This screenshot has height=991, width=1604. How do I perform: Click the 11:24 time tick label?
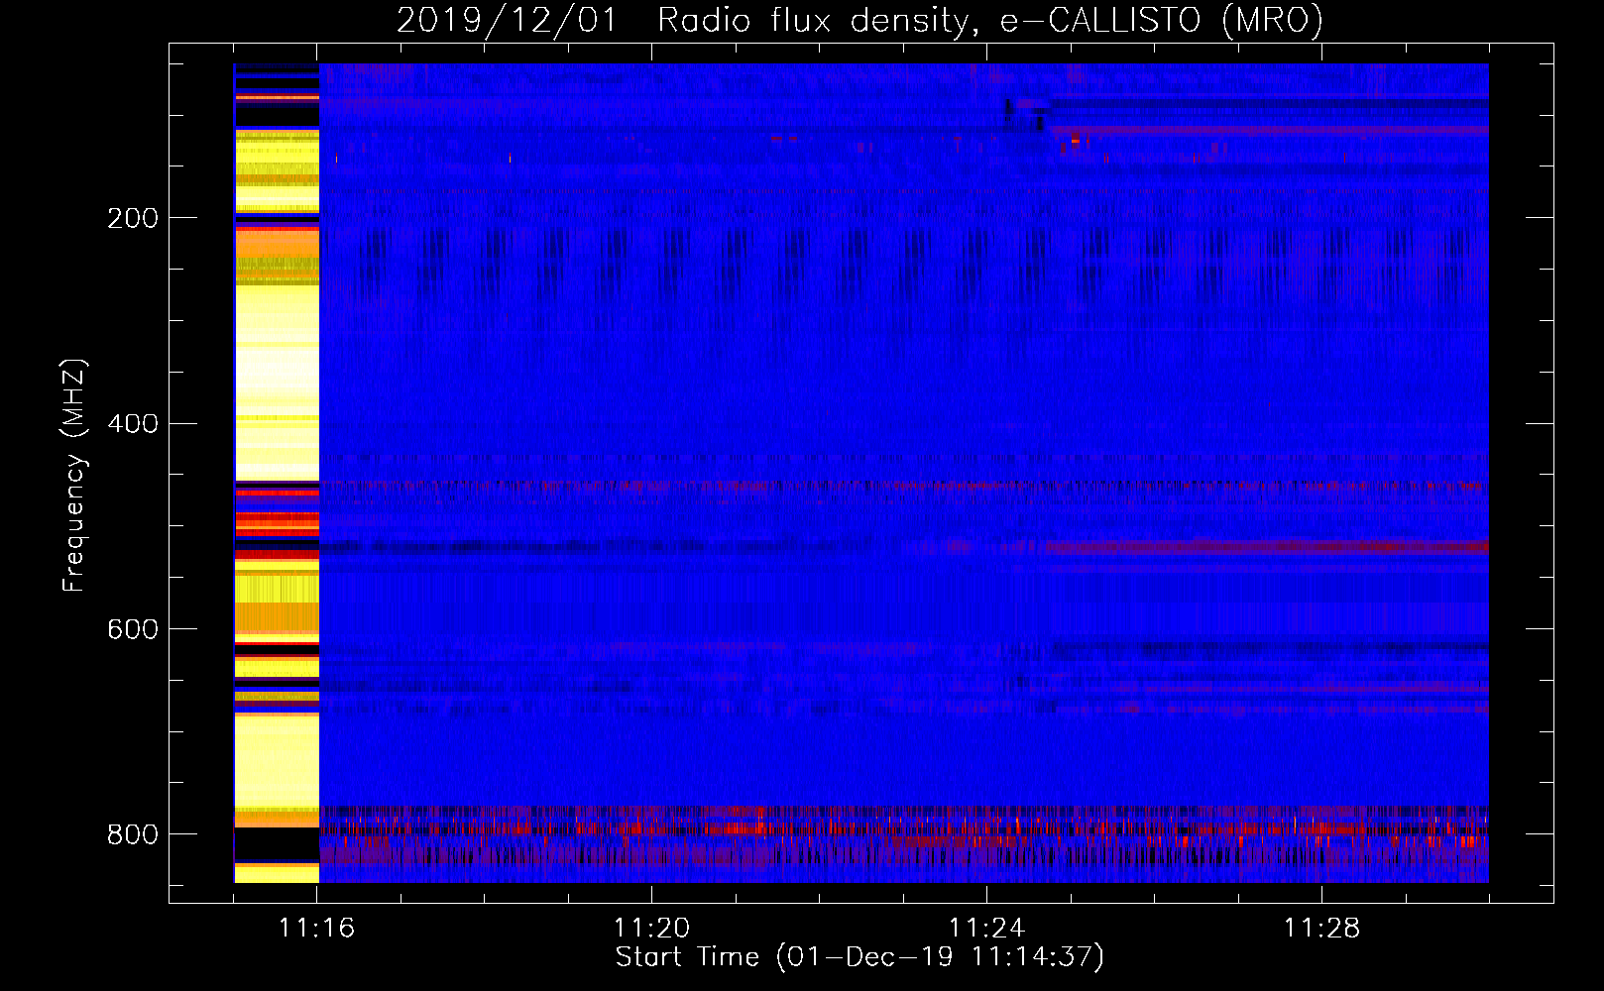tap(987, 929)
